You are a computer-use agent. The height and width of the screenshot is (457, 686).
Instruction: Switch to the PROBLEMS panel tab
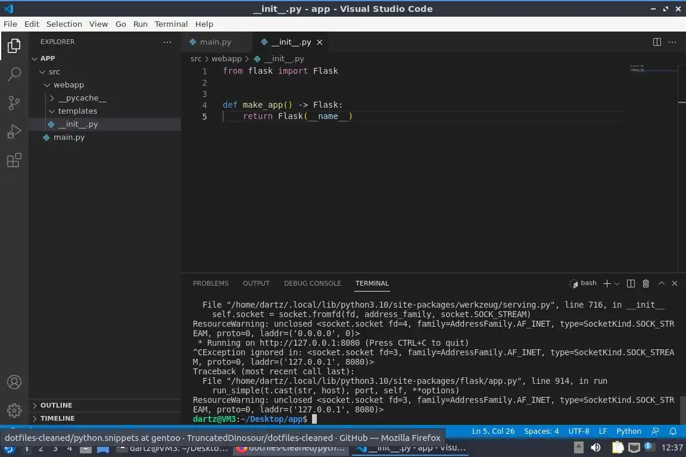tap(211, 283)
